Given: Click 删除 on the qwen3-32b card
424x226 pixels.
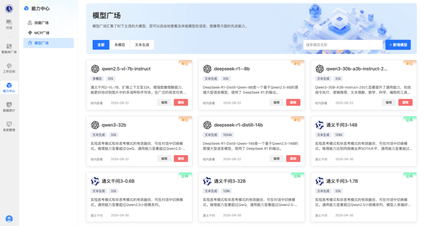Looking at the screenshot, I should click(181, 159).
